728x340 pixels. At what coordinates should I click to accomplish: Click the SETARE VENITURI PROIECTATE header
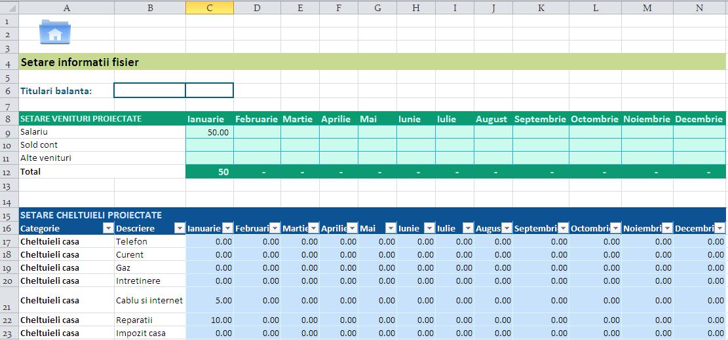click(x=81, y=118)
